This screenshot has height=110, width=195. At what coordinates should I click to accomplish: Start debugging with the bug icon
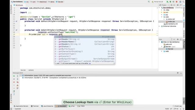[170, 2]
